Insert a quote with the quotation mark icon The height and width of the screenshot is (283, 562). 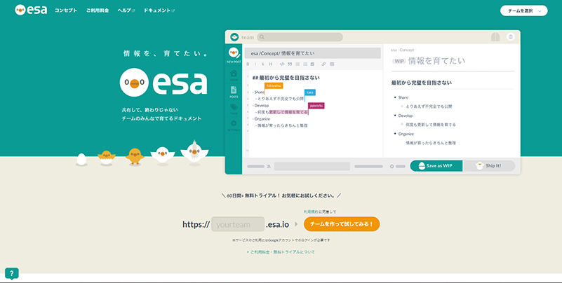[x=290, y=64]
